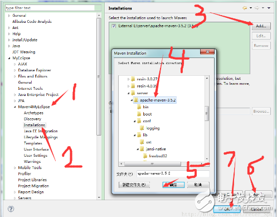277x217 pixels.
Task: Collapse the Maven4MyEclipse tree node
Action: [15, 107]
